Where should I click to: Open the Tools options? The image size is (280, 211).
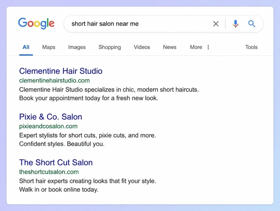coord(251,47)
